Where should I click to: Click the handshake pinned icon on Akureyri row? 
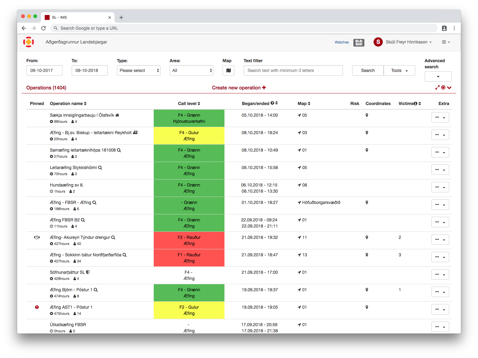pyautogui.click(x=37, y=237)
